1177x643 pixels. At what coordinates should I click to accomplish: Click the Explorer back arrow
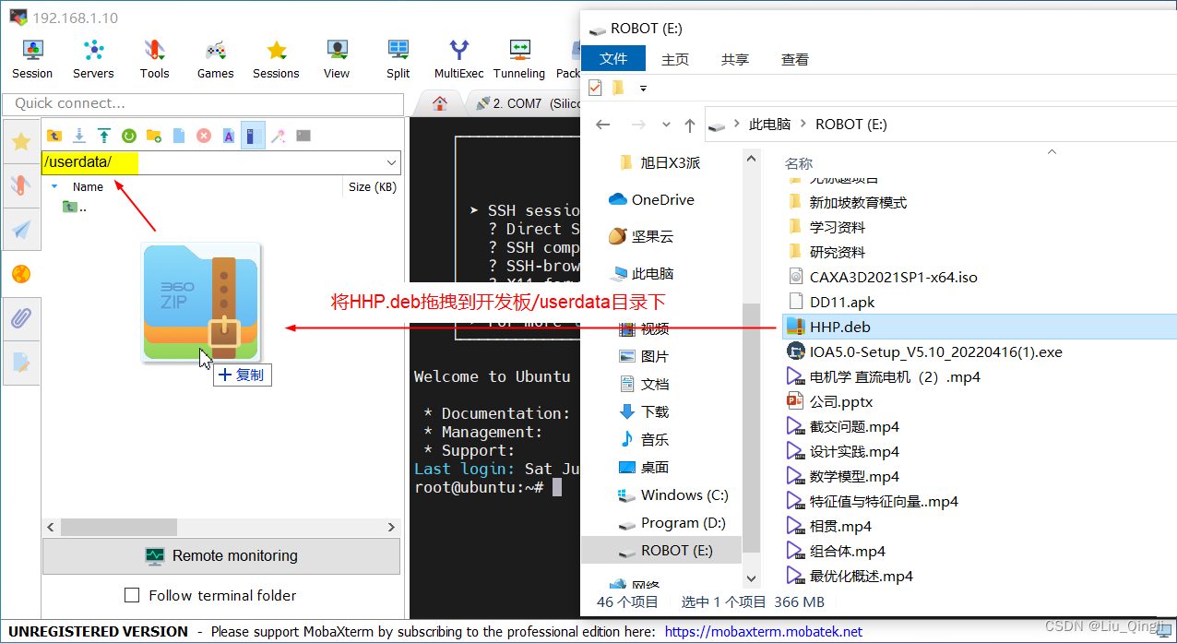coord(603,125)
